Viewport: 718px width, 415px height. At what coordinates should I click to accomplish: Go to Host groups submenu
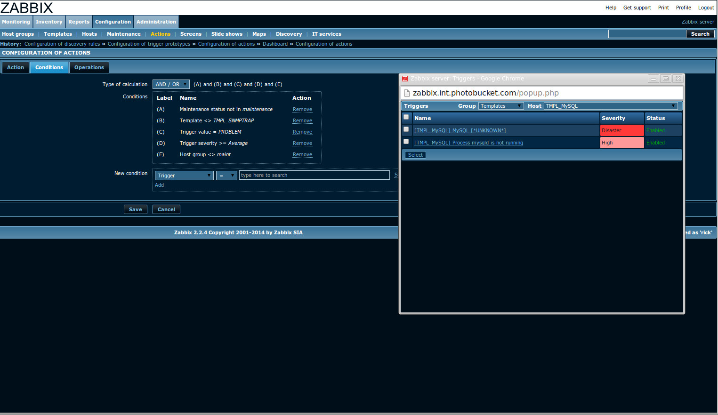click(18, 34)
